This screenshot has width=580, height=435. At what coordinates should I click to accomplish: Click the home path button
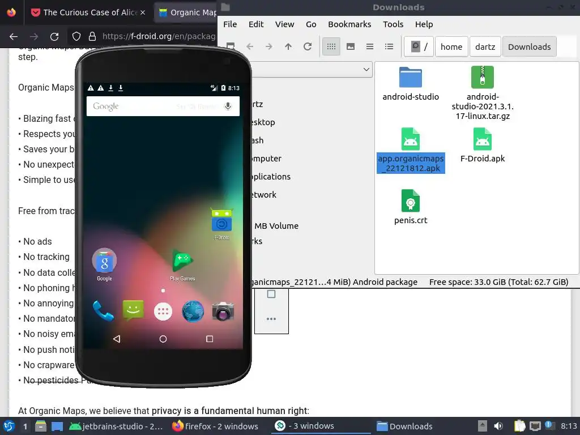[451, 46]
